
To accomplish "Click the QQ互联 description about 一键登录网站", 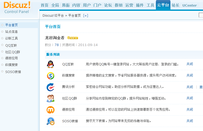I will [132, 64].
